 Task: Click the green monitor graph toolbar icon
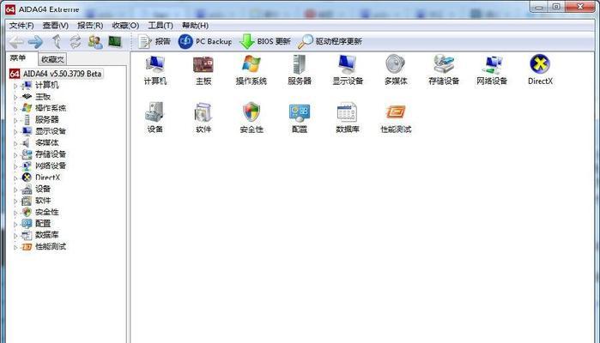pyautogui.click(x=115, y=41)
